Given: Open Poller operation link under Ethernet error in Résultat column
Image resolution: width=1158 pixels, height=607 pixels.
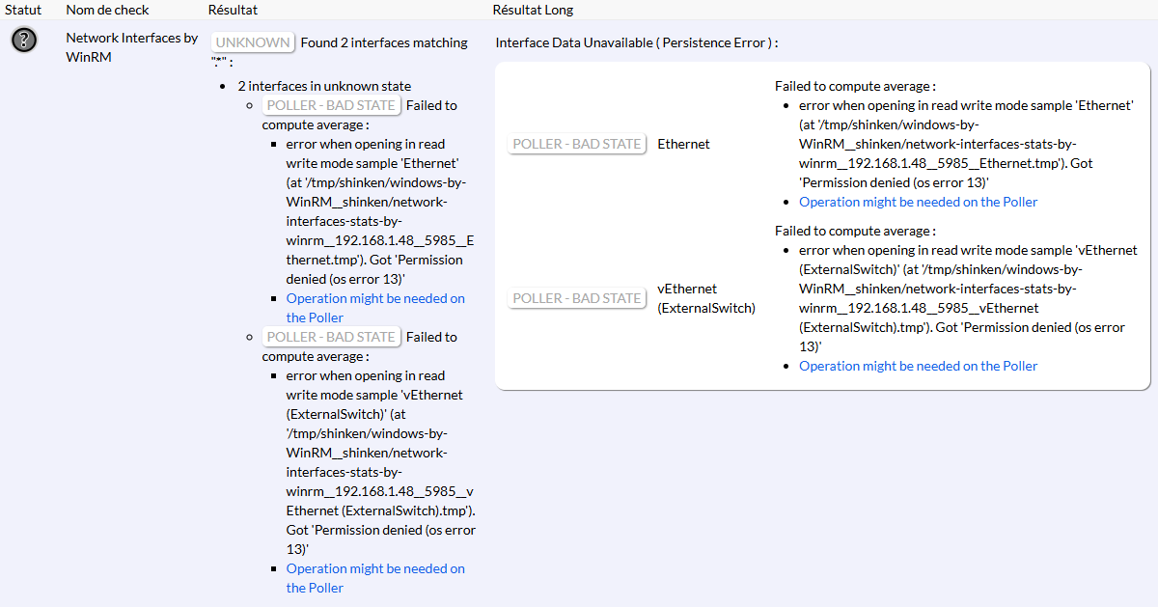Looking at the screenshot, I should click(375, 308).
